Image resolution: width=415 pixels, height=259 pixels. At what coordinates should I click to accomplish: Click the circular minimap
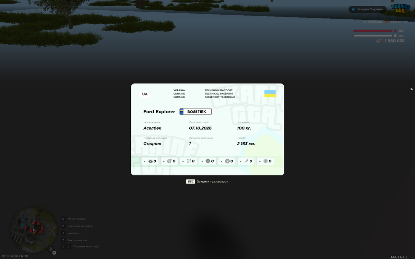[34, 230]
